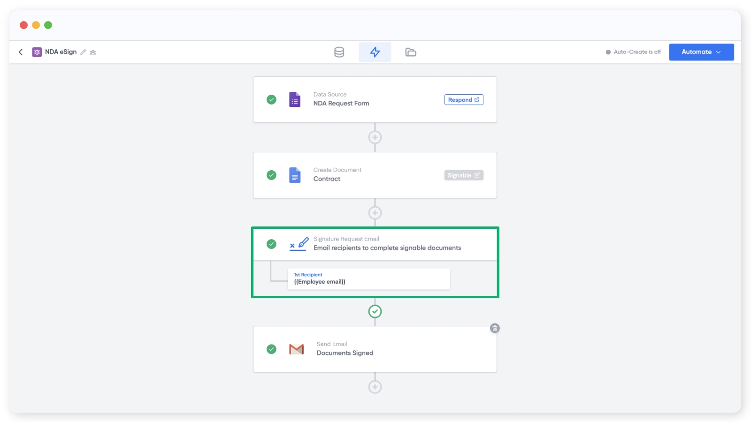This screenshot has height=422, width=751.
Task: Toggle the Auto-Create is off indicator
Action: pos(633,52)
